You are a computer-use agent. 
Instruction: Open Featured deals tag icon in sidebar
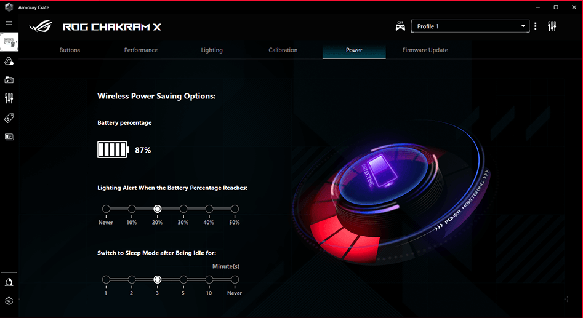[x=9, y=118]
